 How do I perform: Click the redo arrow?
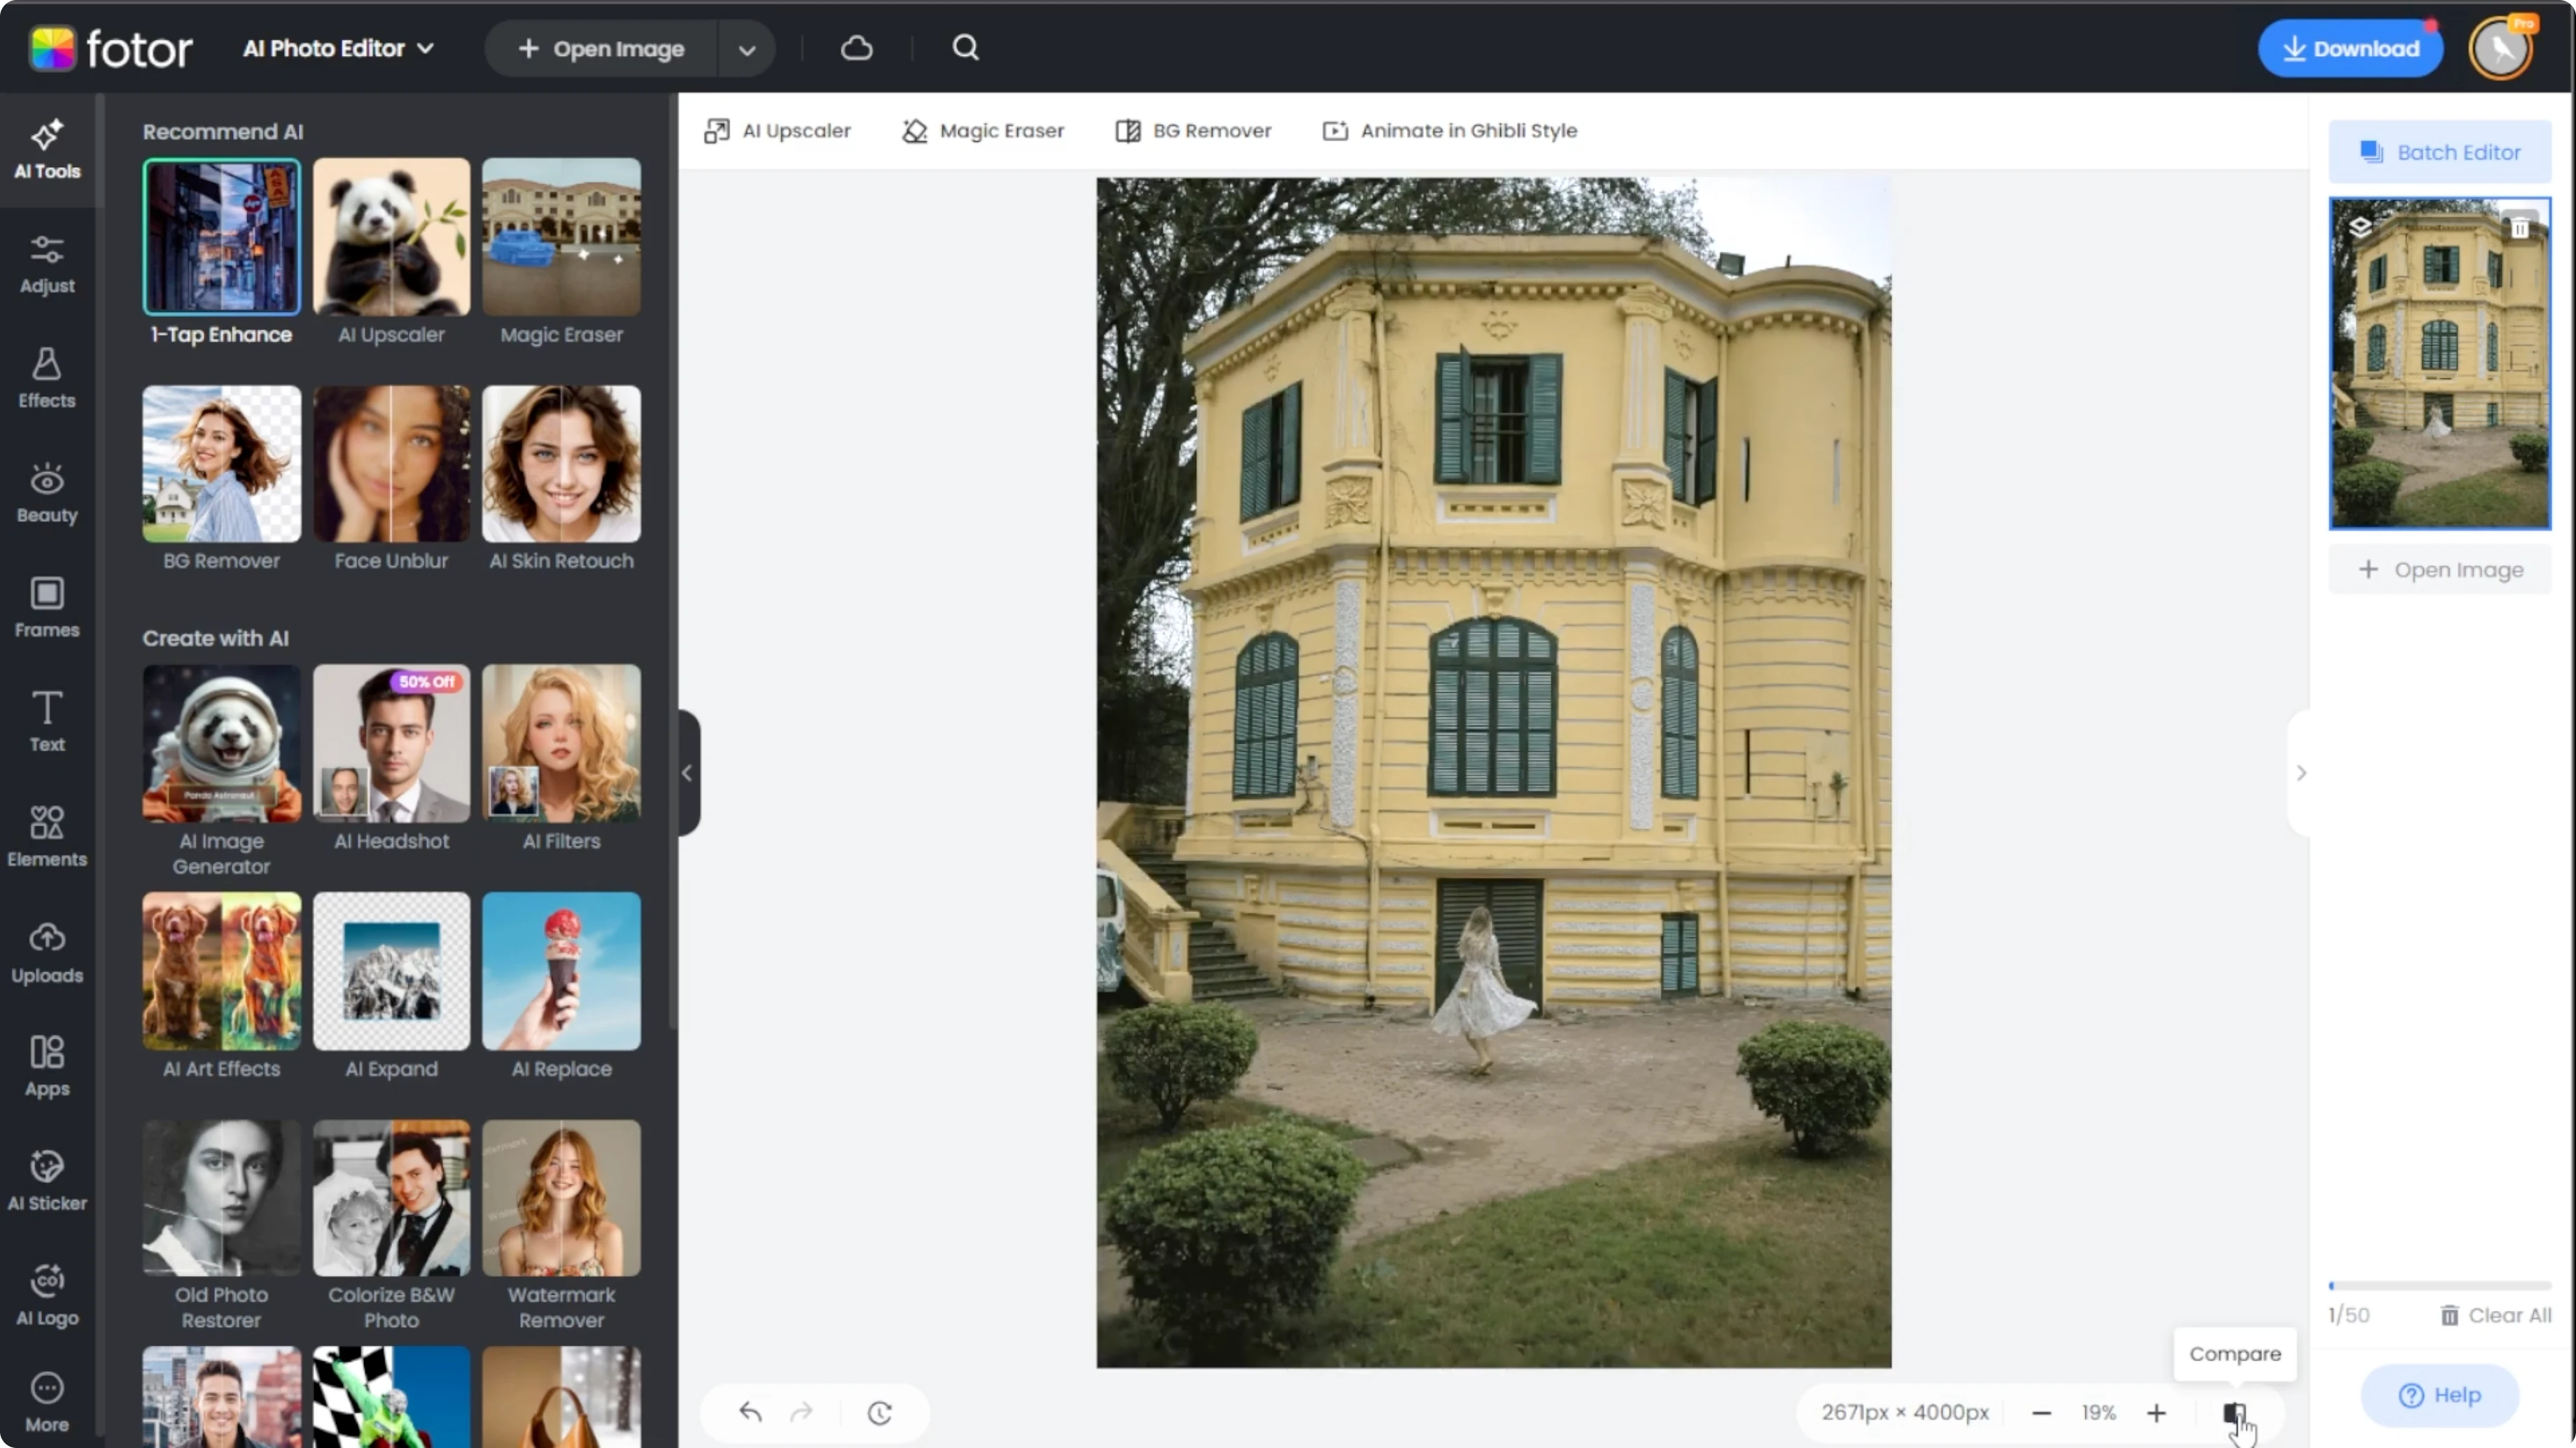click(x=801, y=1412)
